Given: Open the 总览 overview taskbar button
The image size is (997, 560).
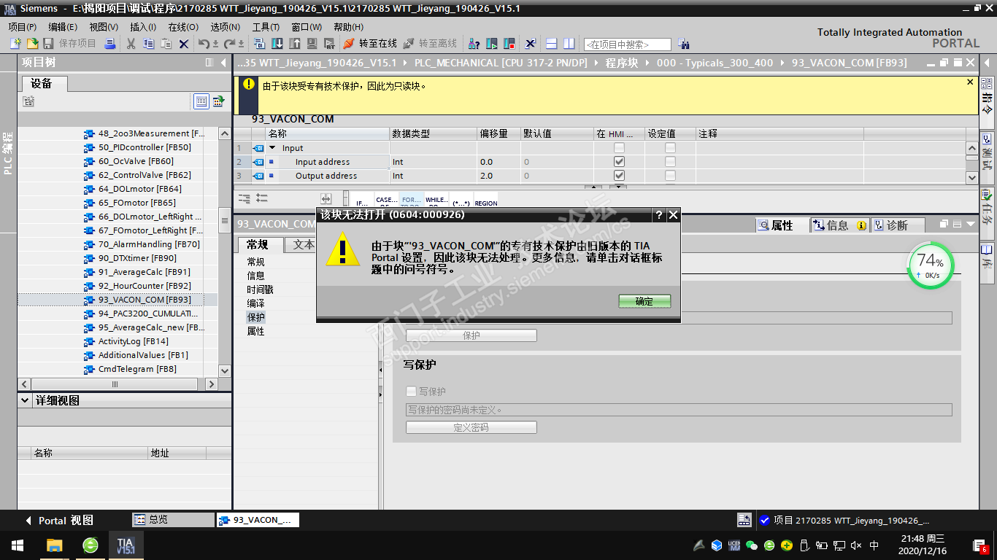Looking at the screenshot, I should 172,520.
